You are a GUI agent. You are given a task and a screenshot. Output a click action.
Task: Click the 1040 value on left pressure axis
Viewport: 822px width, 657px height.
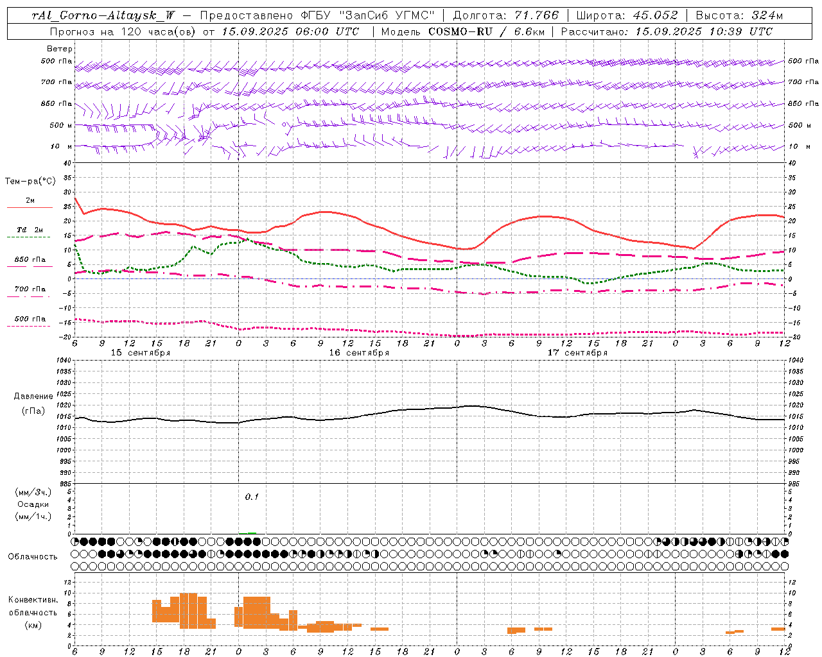click(x=64, y=360)
